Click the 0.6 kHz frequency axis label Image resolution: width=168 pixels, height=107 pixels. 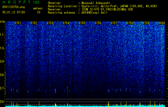2,102
